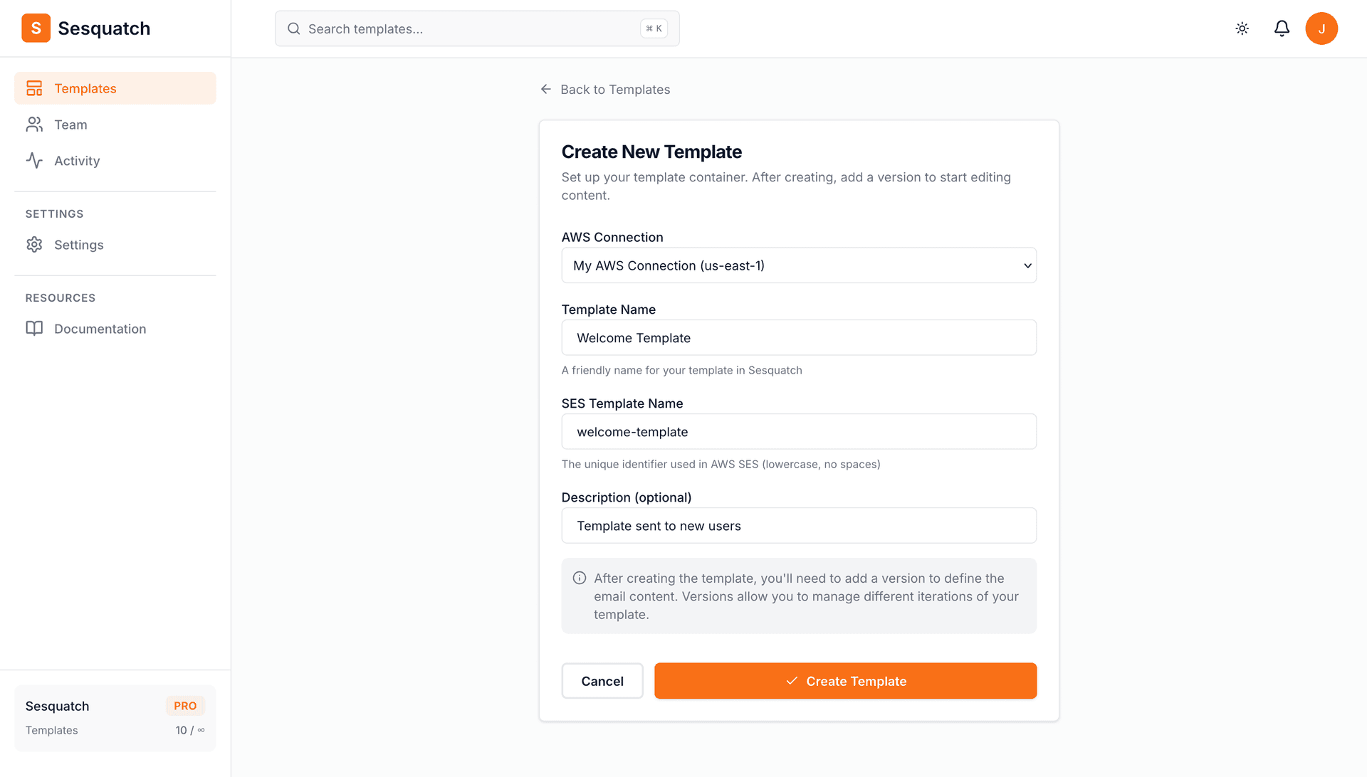Click the Description optional field

[799, 525]
